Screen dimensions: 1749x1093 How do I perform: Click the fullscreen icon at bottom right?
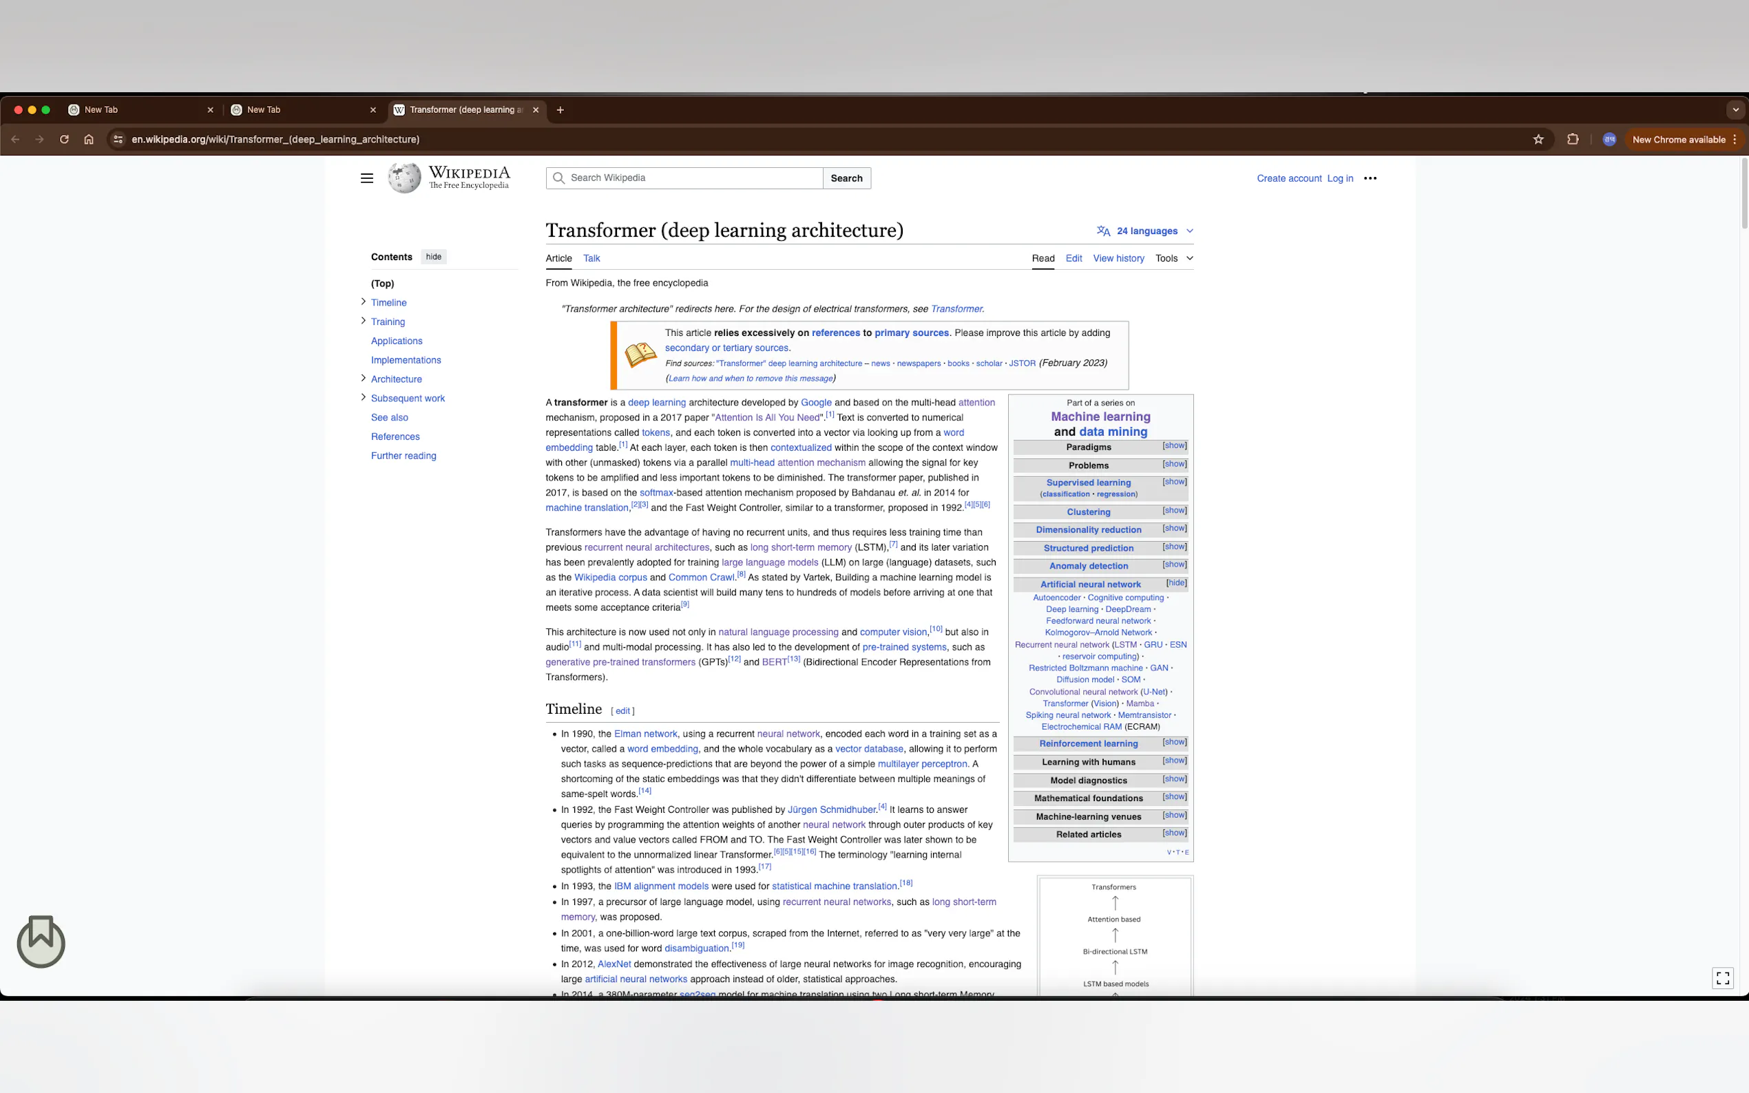[x=1722, y=977]
